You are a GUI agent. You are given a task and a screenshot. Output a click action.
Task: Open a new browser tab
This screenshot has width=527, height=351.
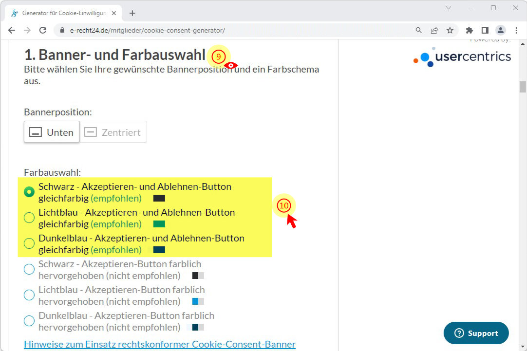tap(132, 13)
